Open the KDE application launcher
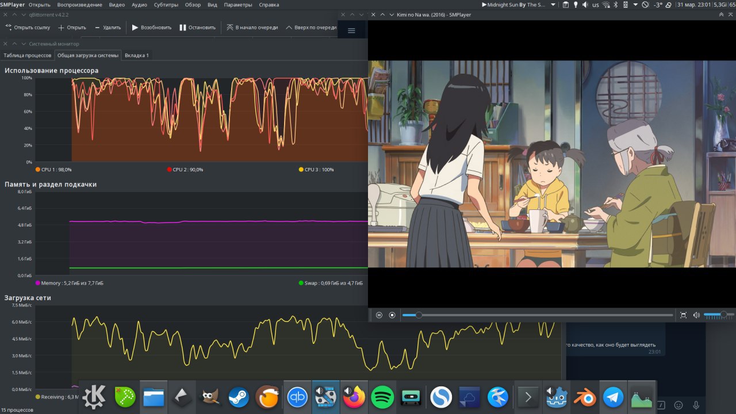This screenshot has width=736, height=414. pyautogui.click(x=94, y=397)
